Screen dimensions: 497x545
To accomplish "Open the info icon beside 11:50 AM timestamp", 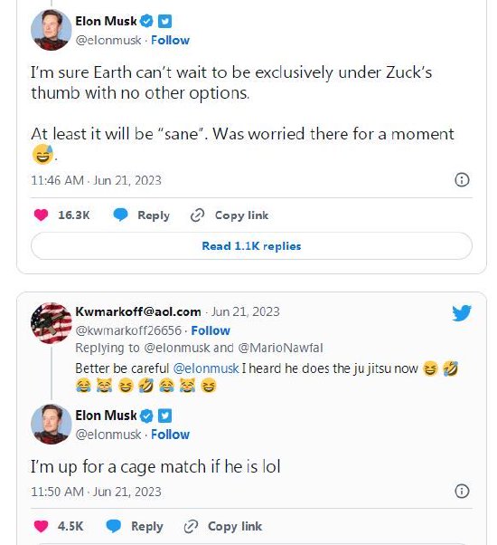I will tap(462, 491).
